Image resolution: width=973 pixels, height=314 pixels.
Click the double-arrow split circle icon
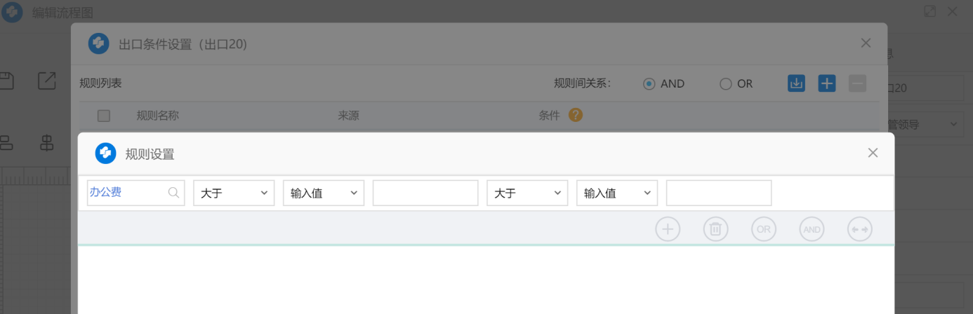click(859, 229)
